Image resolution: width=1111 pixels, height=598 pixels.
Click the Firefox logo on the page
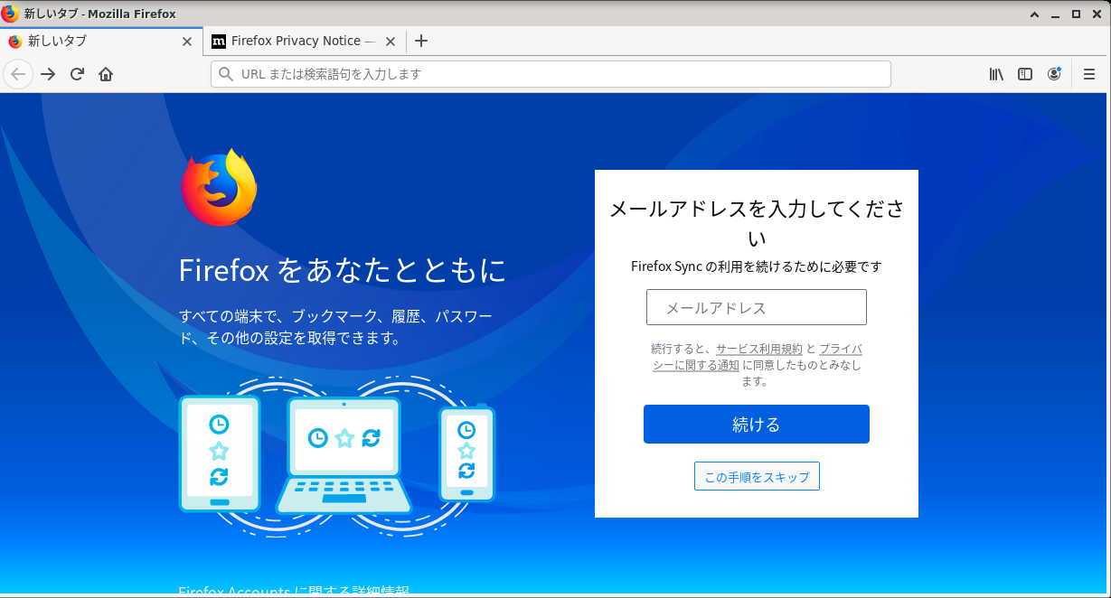pyautogui.click(x=219, y=187)
